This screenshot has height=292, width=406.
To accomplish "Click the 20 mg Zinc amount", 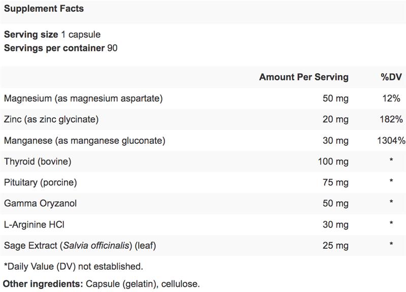I will [335, 119].
